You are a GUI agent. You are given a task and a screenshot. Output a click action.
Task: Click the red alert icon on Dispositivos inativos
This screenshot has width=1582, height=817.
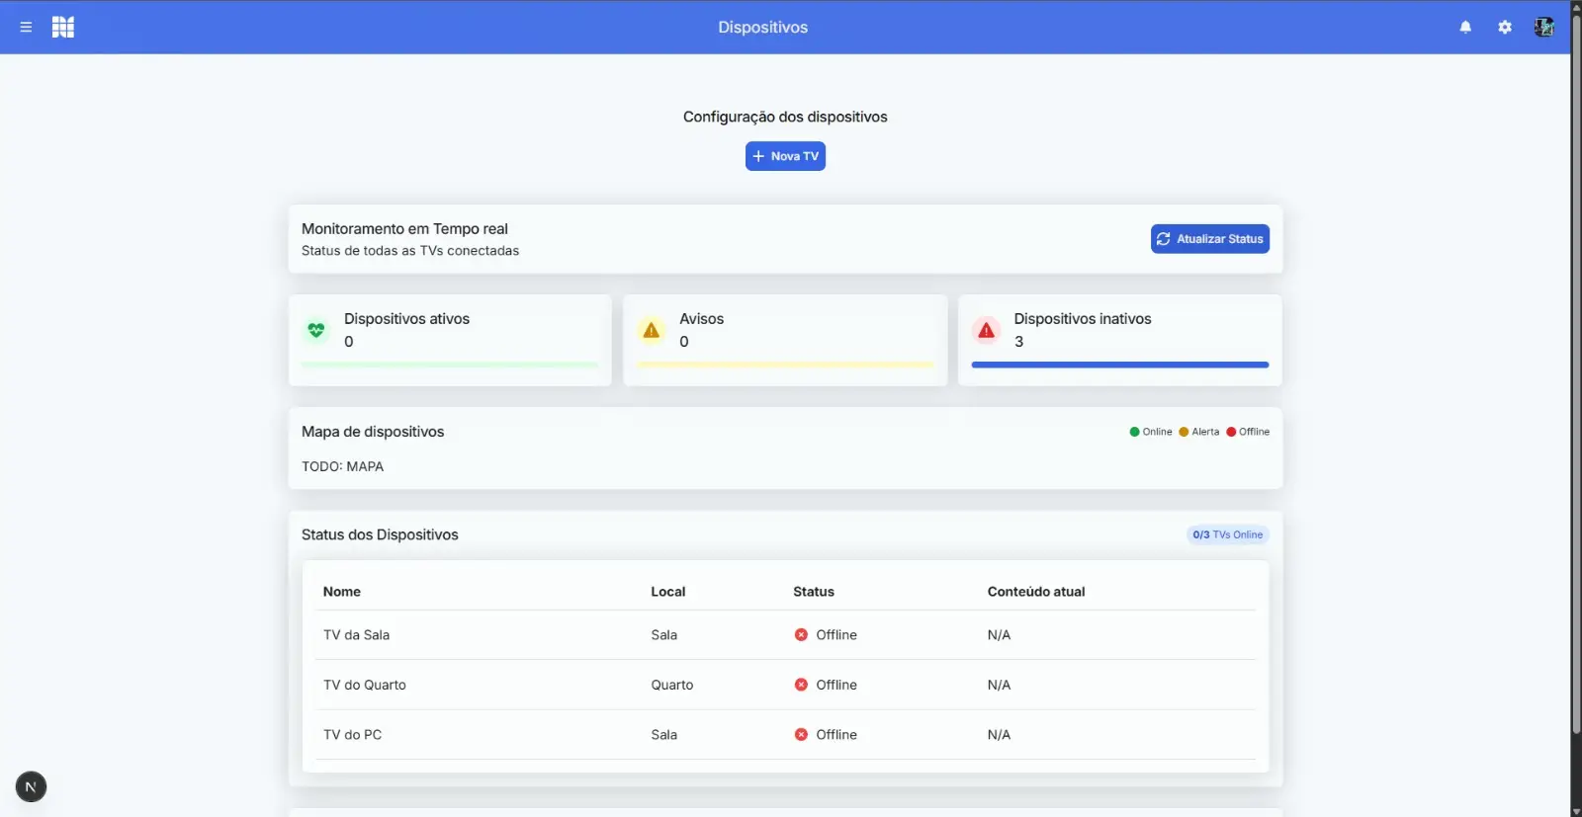pos(986,330)
